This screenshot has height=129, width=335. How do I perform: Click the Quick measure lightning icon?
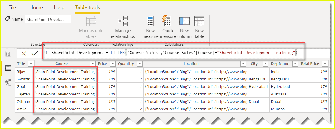[167, 21]
